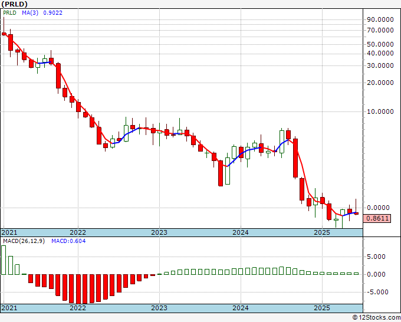Click the 30.0000 price axis label
The width and height of the screenshot is (401, 322).
click(380, 65)
